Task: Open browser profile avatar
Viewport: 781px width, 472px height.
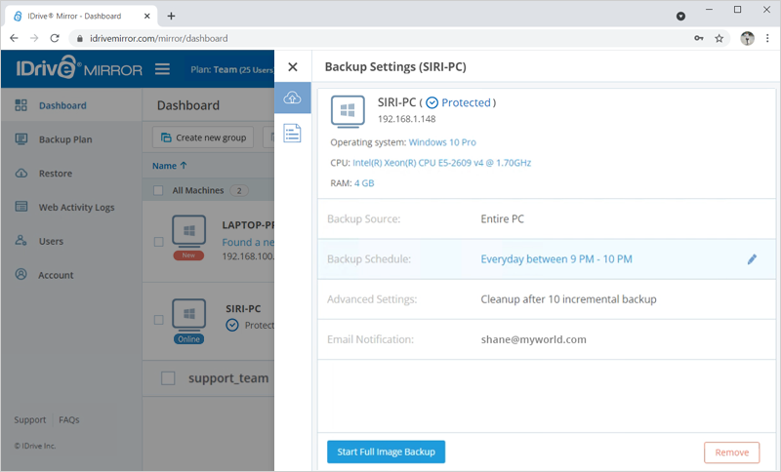Action: (x=747, y=38)
